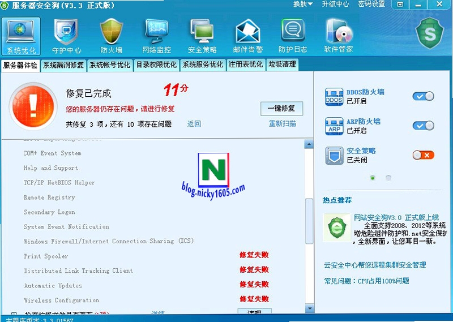Click the 11分 score text
The width and height of the screenshot is (453, 322).
176,89
